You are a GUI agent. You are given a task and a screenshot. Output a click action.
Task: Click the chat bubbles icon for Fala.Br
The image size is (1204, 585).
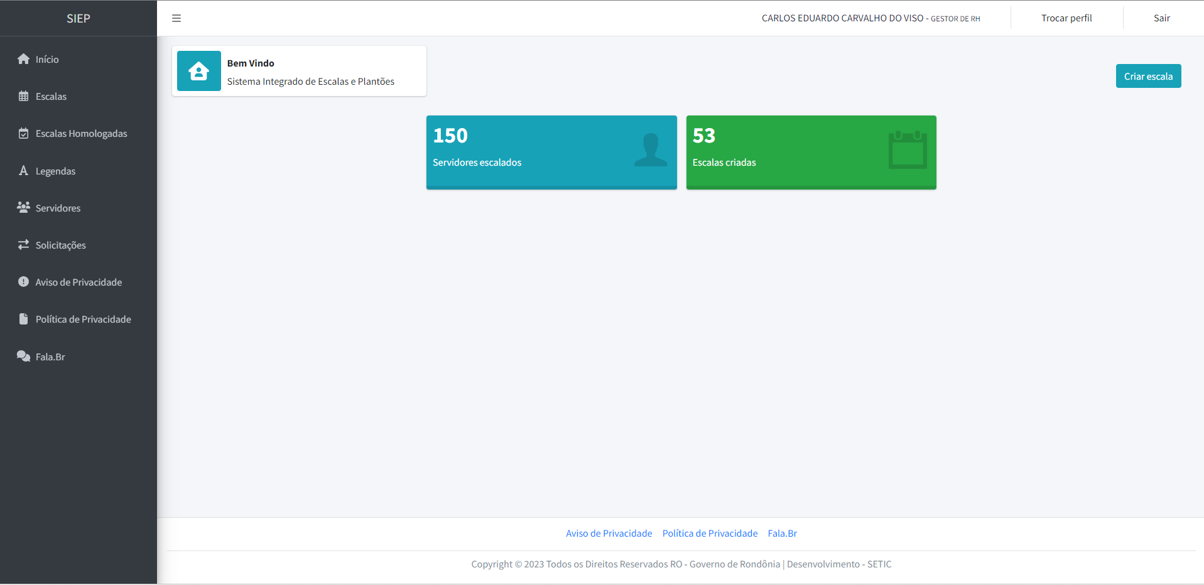[24, 356]
